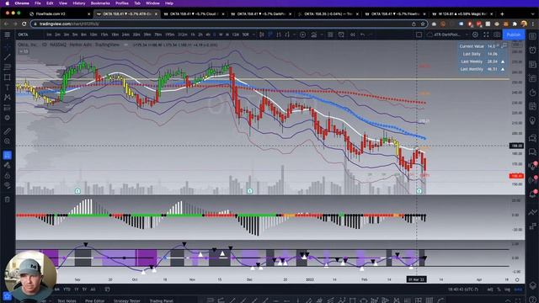Toggle stay-in-drawing-mode pencil lock

pos(8,165)
